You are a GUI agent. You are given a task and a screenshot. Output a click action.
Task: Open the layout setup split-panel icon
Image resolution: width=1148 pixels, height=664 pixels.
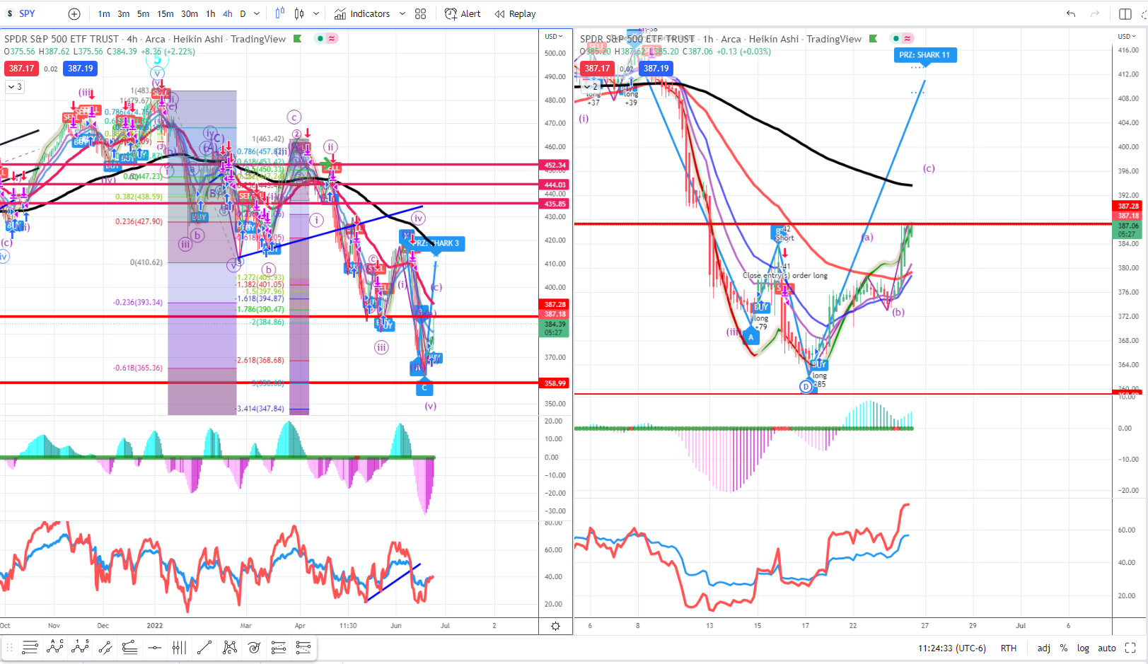[x=1125, y=13]
